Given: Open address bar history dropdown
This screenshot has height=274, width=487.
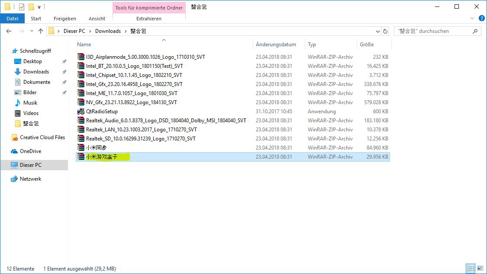Looking at the screenshot, I should pos(377,31).
